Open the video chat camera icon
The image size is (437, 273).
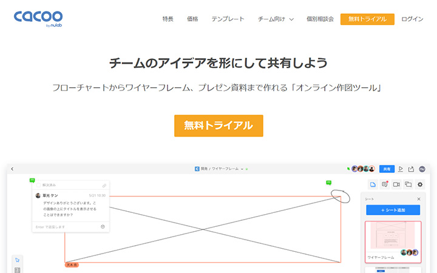click(396, 184)
